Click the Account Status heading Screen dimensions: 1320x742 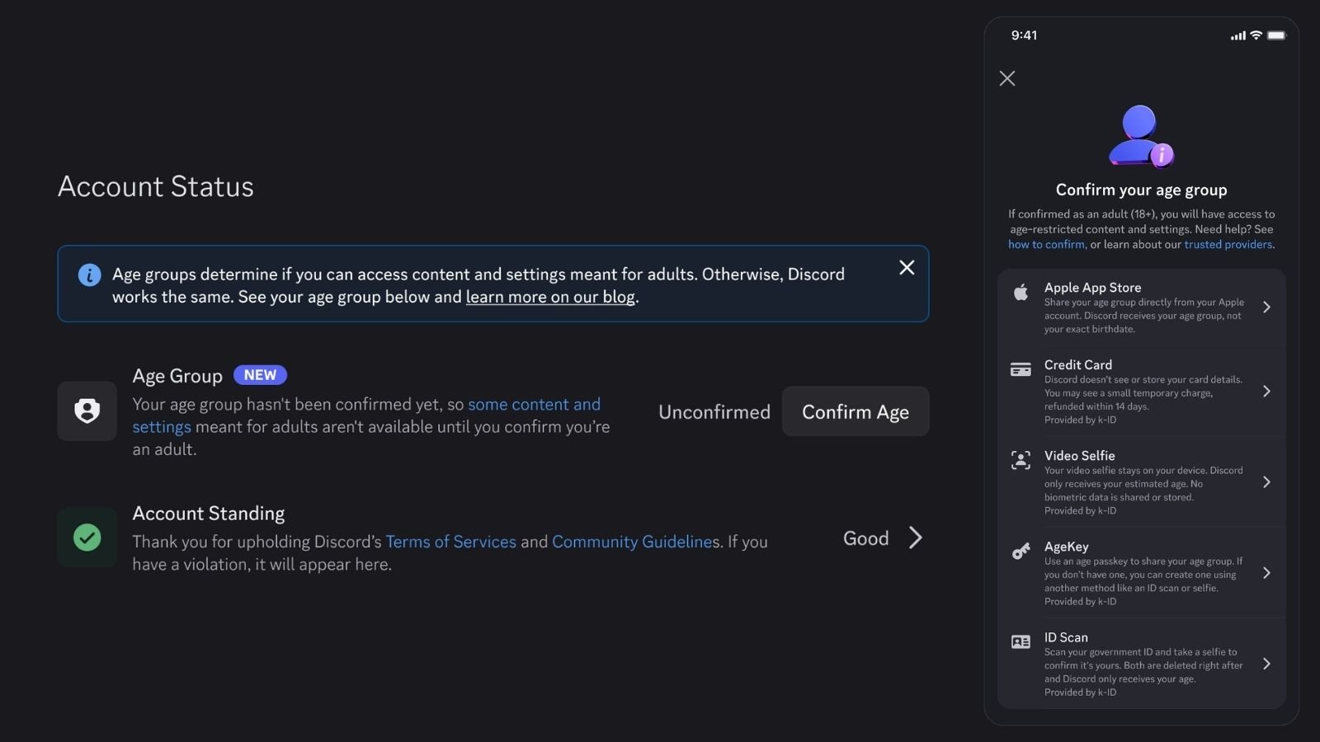pos(156,186)
